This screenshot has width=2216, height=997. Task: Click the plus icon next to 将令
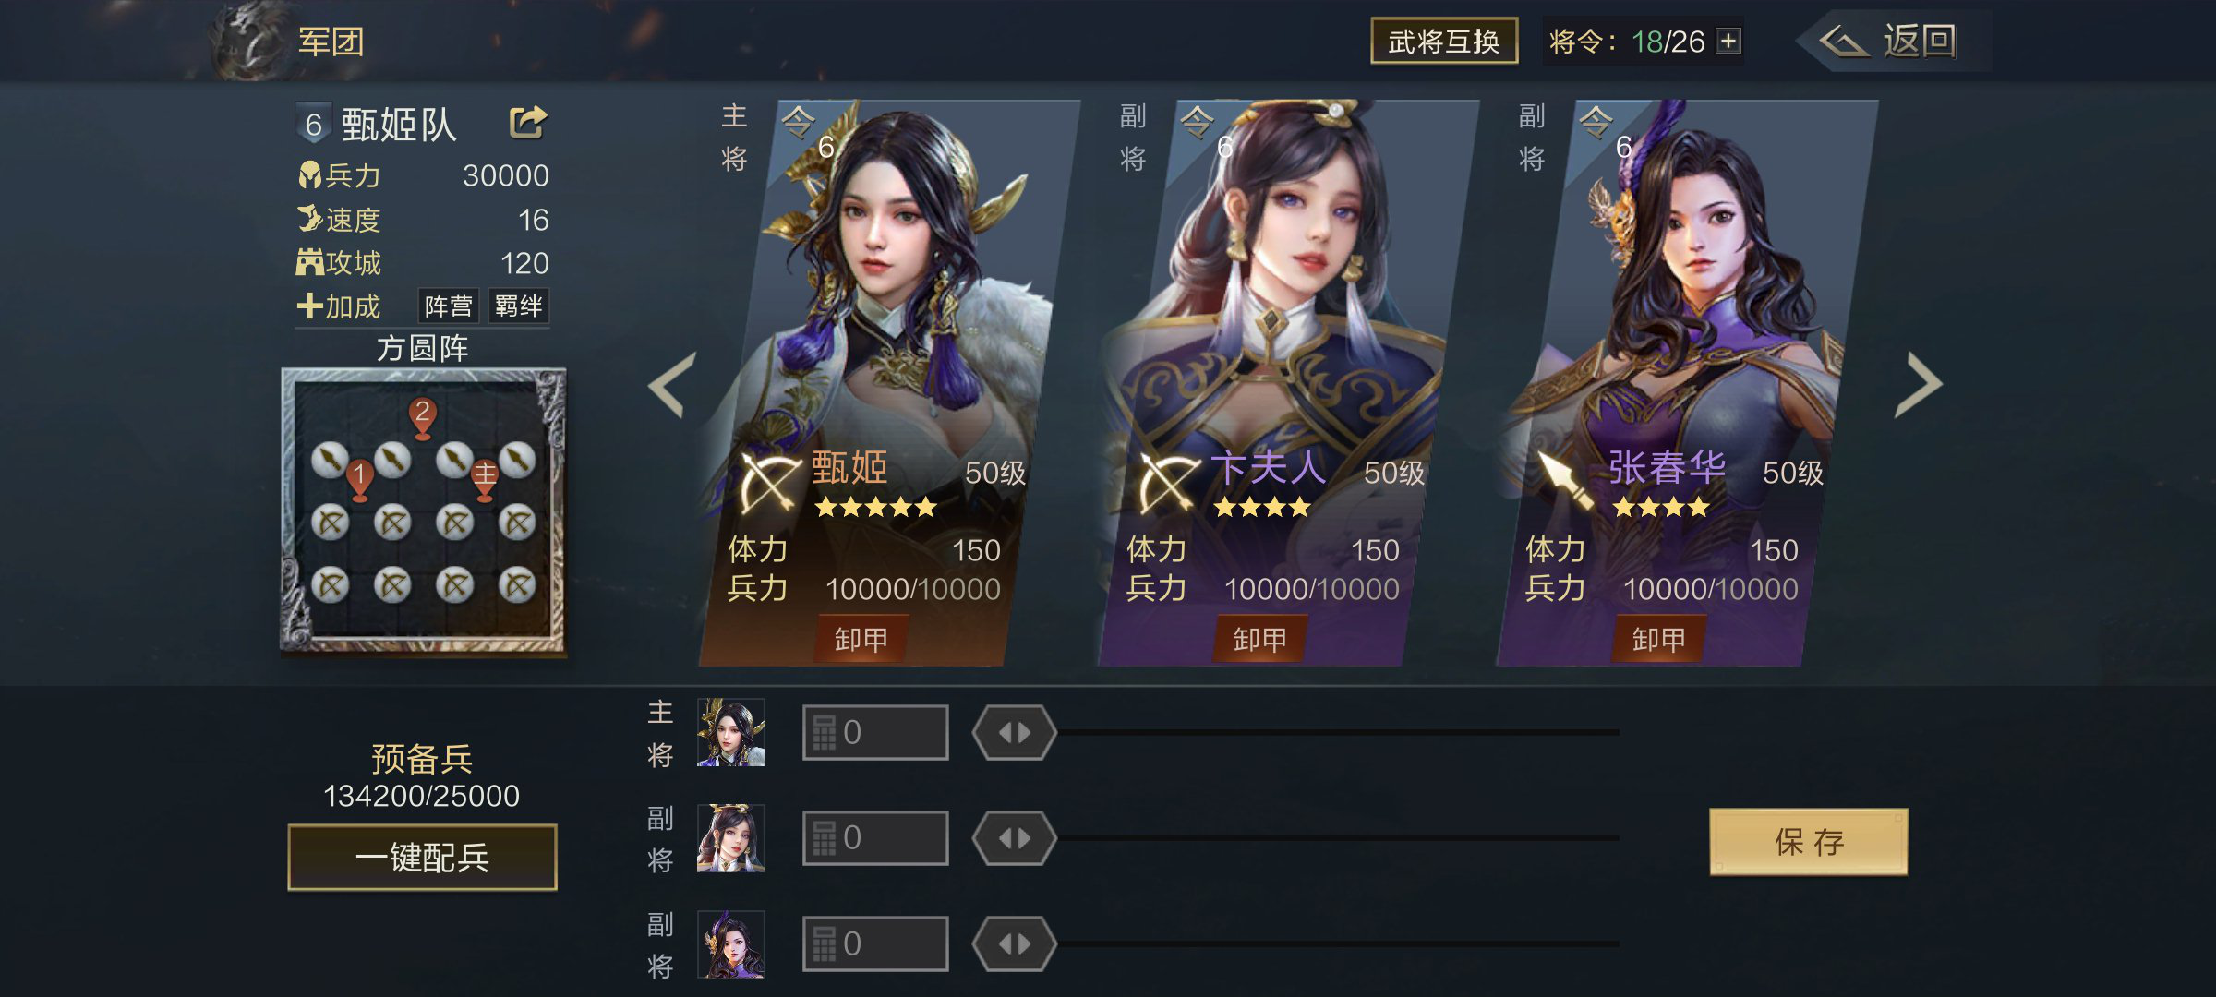coord(1728,42)
